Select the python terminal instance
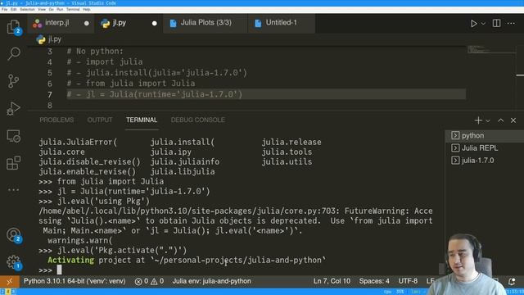The width and height of the screenshot is (524, 295). pyautogui.click(x=485, y=135)
